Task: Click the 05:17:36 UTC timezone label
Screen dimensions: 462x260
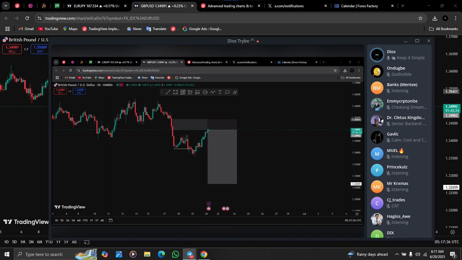Action: tap(447, 242)
